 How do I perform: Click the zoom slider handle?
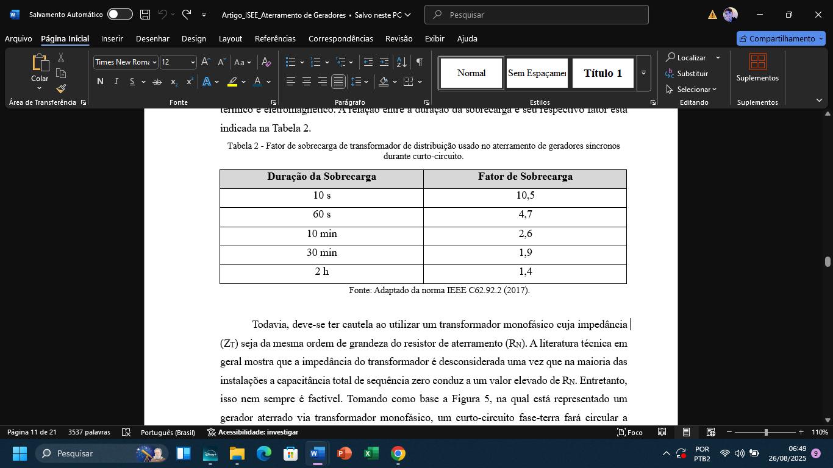(x=766, y=432)
